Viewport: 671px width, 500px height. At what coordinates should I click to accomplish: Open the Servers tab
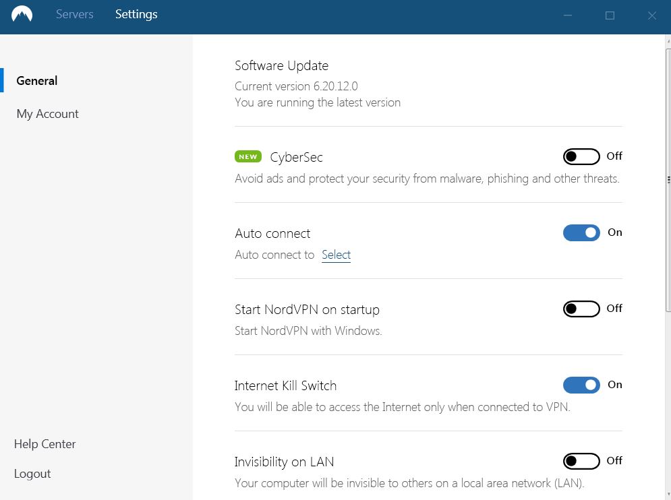tap(74, 14)
